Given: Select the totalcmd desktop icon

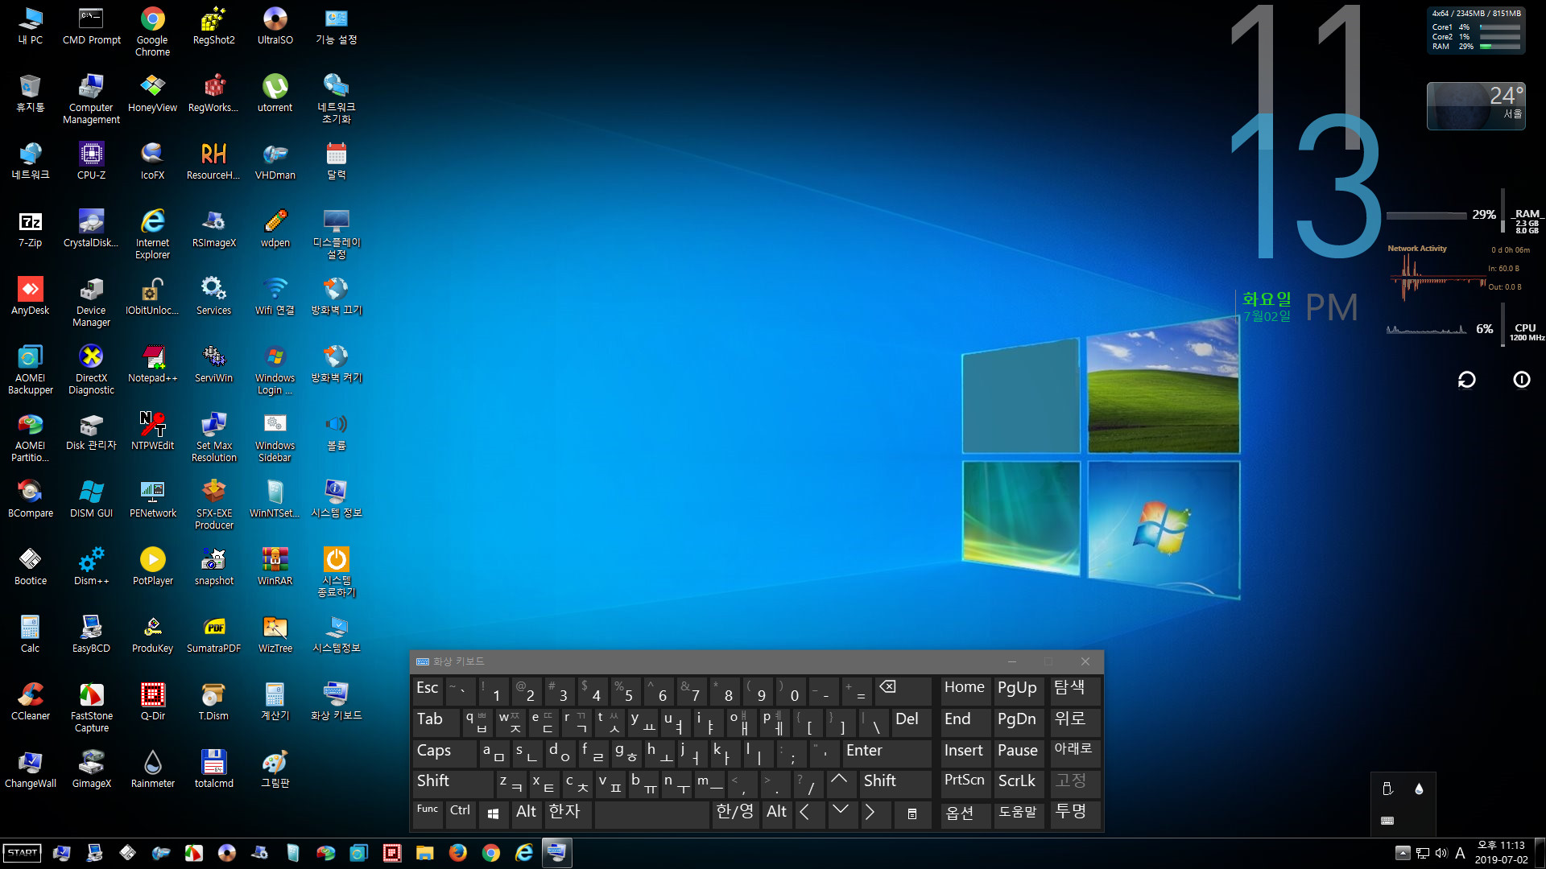Looking at the screenshot, I should (x=213, y=769).
